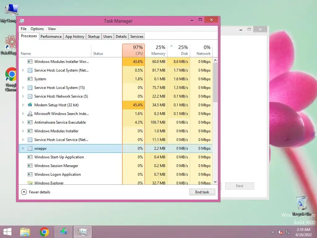Image resolution: width=317 pixels, height=238 pixels.
Task: Click the network tray icon
Action: coord(288,232)
